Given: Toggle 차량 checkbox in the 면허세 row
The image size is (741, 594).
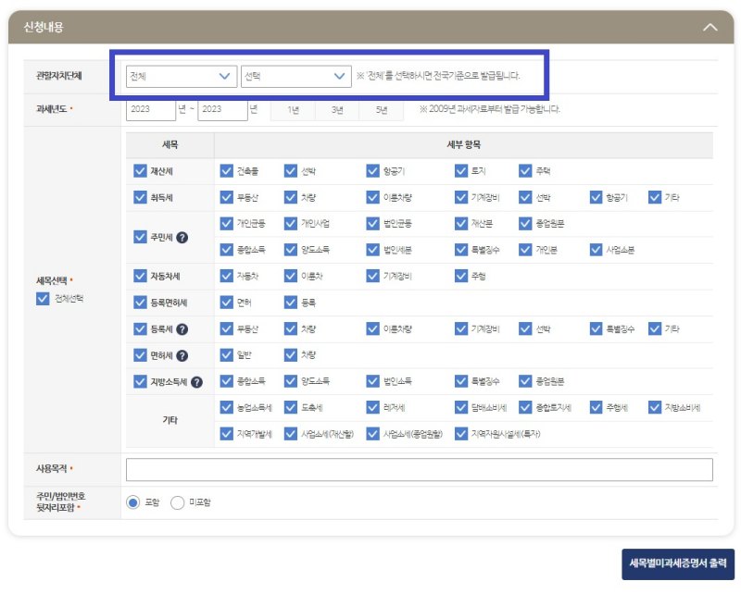Looking at the screenshot, I should click(x=291, y=354).
